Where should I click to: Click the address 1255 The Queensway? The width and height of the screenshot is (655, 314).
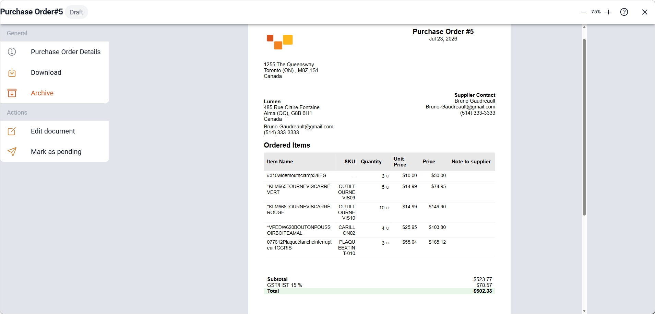point(289,65)
